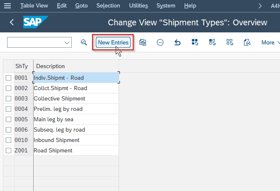
Task: Click shipment type code 0001
Action: pyautogui.click(x=24, y=78)
